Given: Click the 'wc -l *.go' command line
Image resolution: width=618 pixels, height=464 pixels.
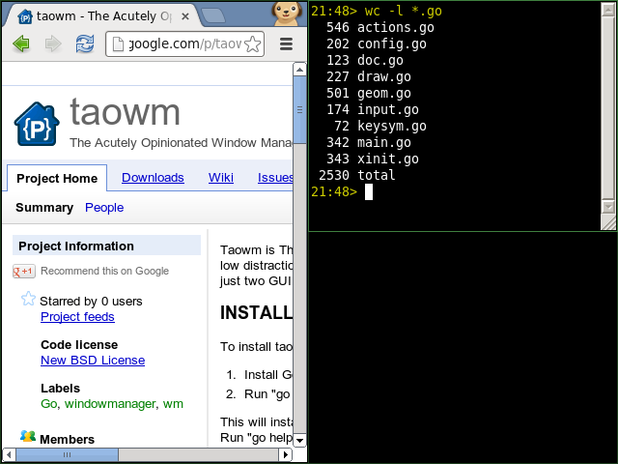Looking at the screenshot, I should (404, 11).
